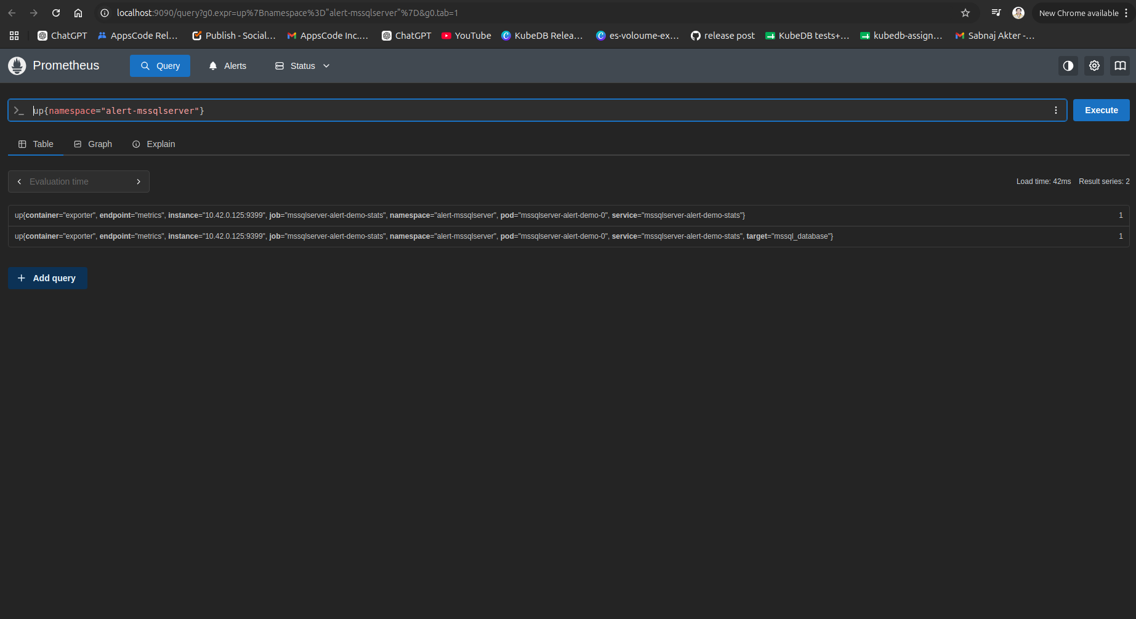
Task: Click the Load time: 42ms text
Action: click(x=1043, y=182)
